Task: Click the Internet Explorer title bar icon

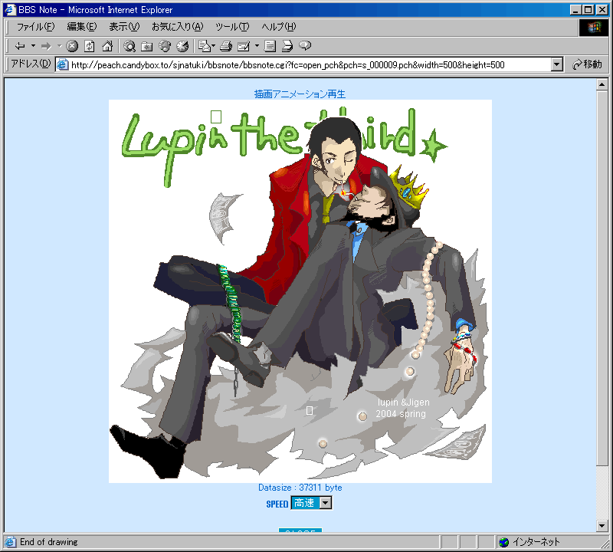Action: (10, 10)
